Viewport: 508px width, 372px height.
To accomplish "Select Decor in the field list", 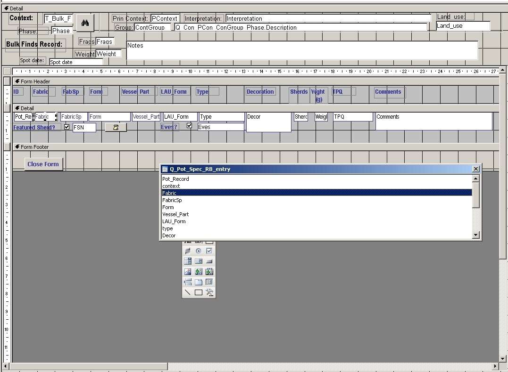I will 316,235.
